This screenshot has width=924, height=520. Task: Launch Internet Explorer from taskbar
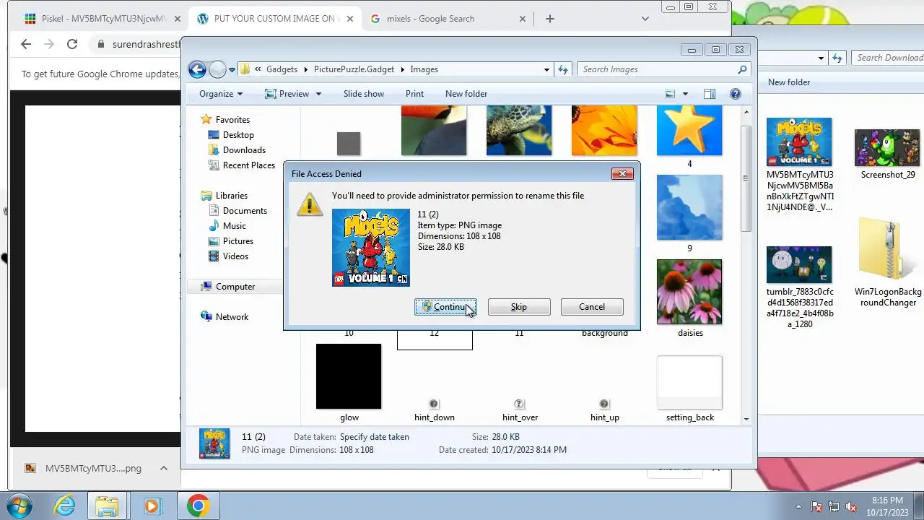(x=64, y=506)
